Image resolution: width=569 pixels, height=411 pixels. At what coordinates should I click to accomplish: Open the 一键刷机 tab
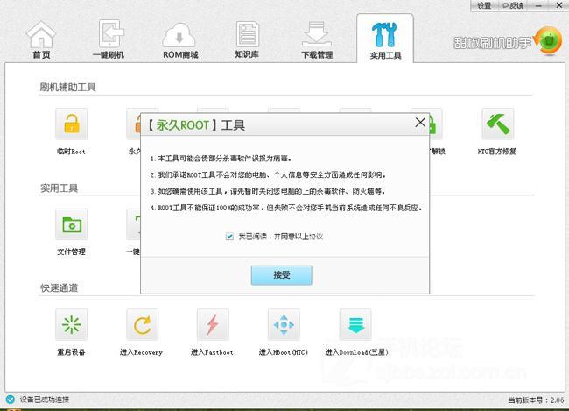(109, 40)
